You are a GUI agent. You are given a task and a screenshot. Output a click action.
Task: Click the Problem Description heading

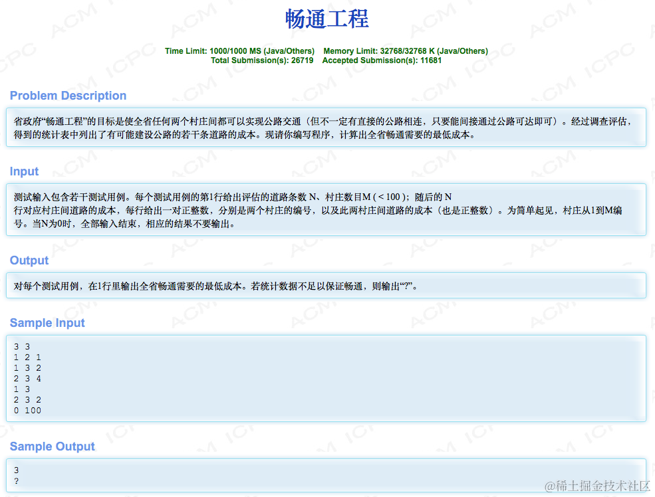(68, 96)
